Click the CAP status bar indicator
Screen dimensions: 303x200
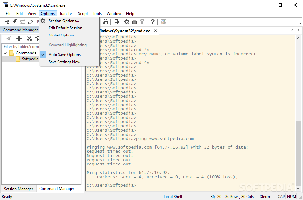tap(281, 196)
